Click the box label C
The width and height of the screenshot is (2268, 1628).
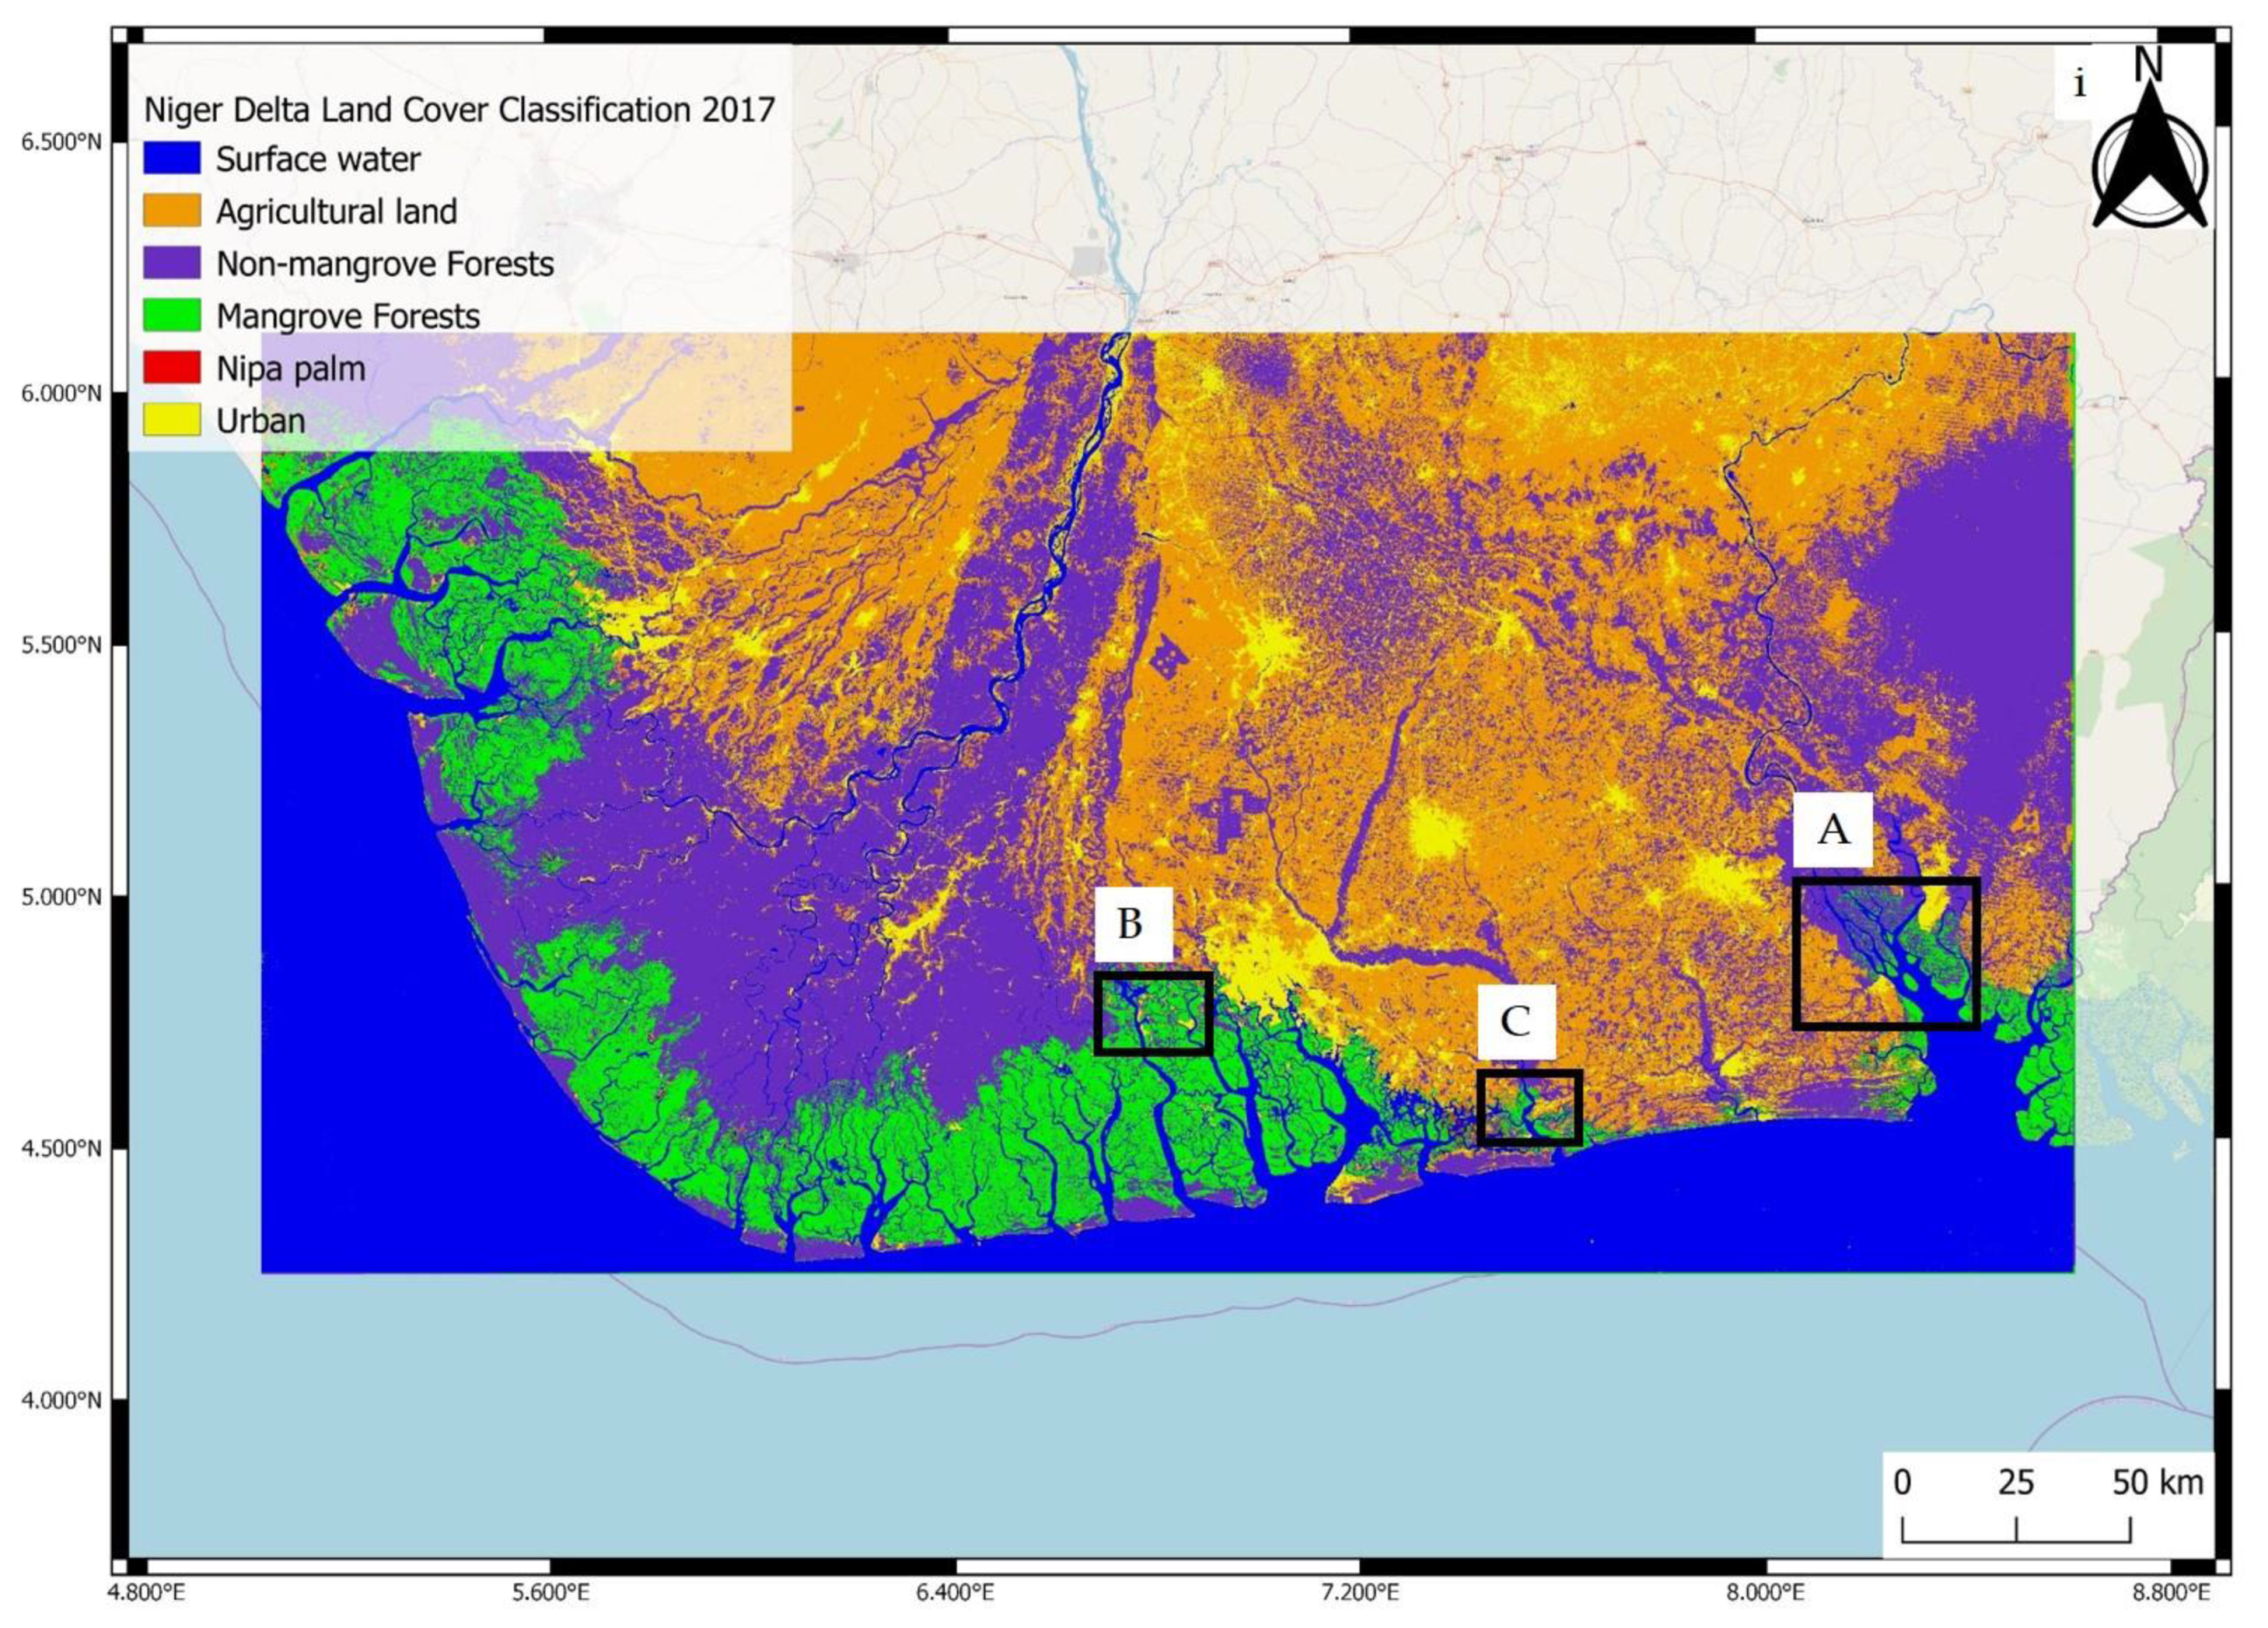pos(1516,1021)
